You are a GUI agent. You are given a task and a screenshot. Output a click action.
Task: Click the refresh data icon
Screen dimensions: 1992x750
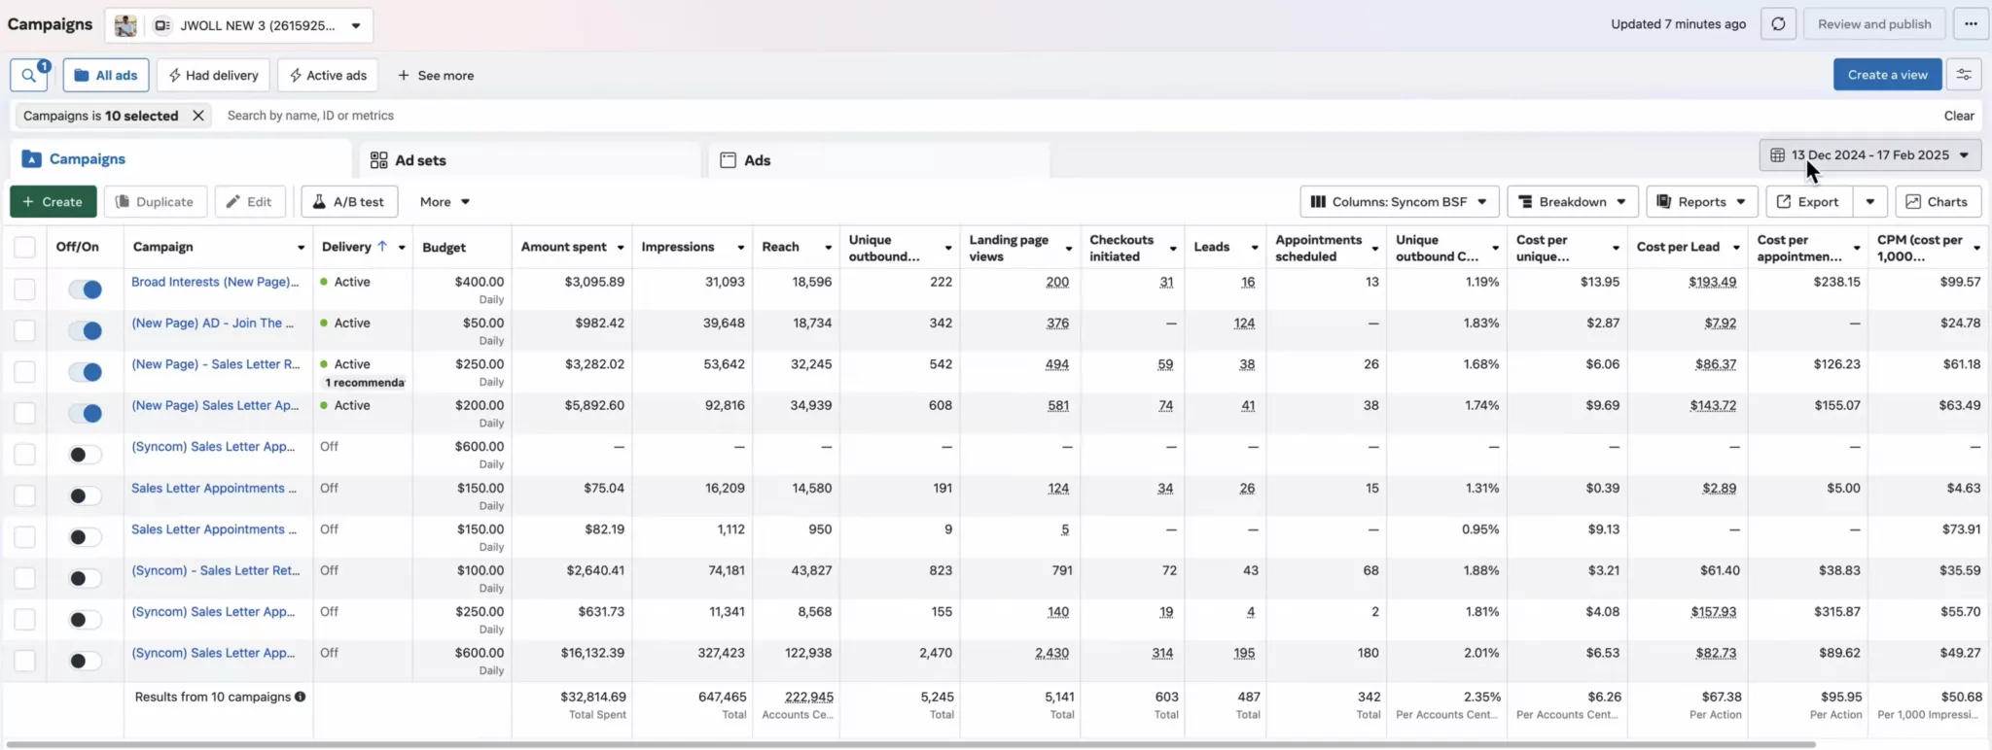point(1778,24)
